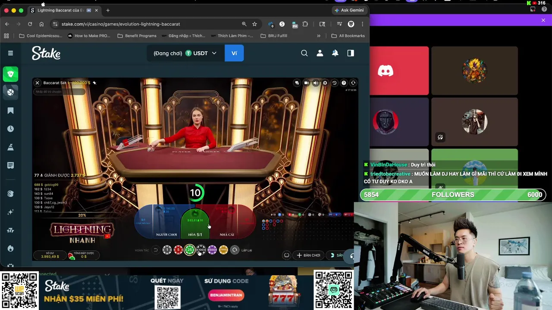This screenshot has height=310, width=552.
Task: Open the Sports basketball icon in sidebar
Action: point(10,92)
